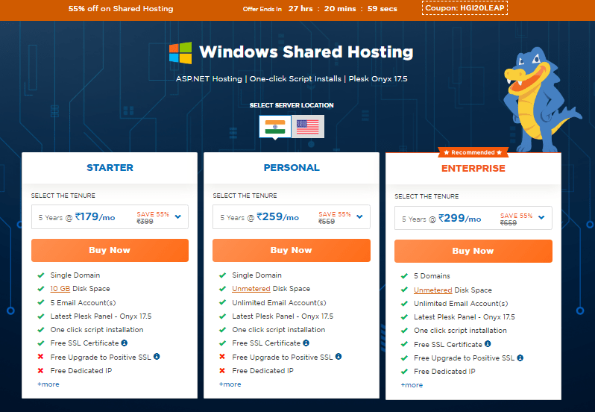Click green check beside Enterprise 5 Domains
595x412 pixels.
[404, 275]
